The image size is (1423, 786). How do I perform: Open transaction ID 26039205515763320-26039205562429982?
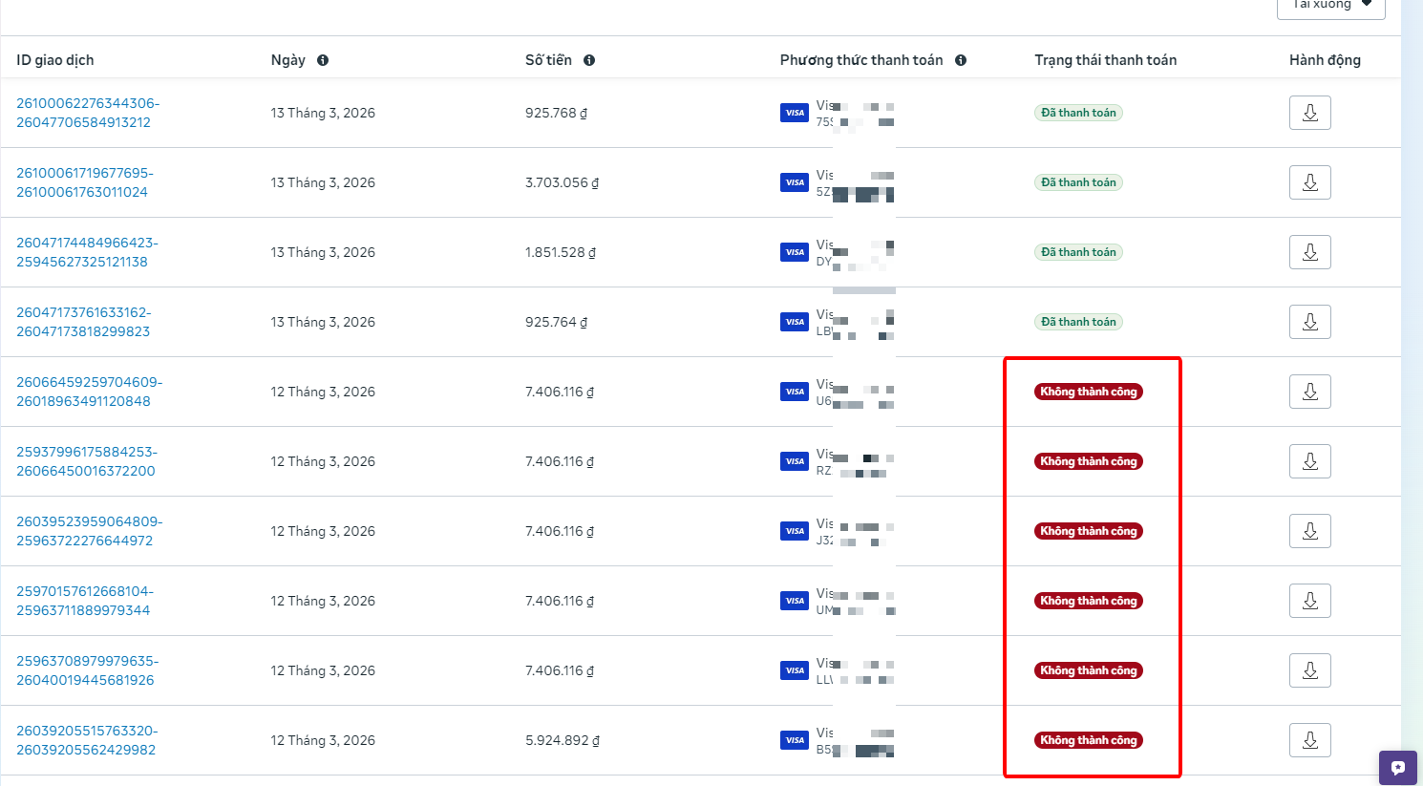[x=87, y=740]
